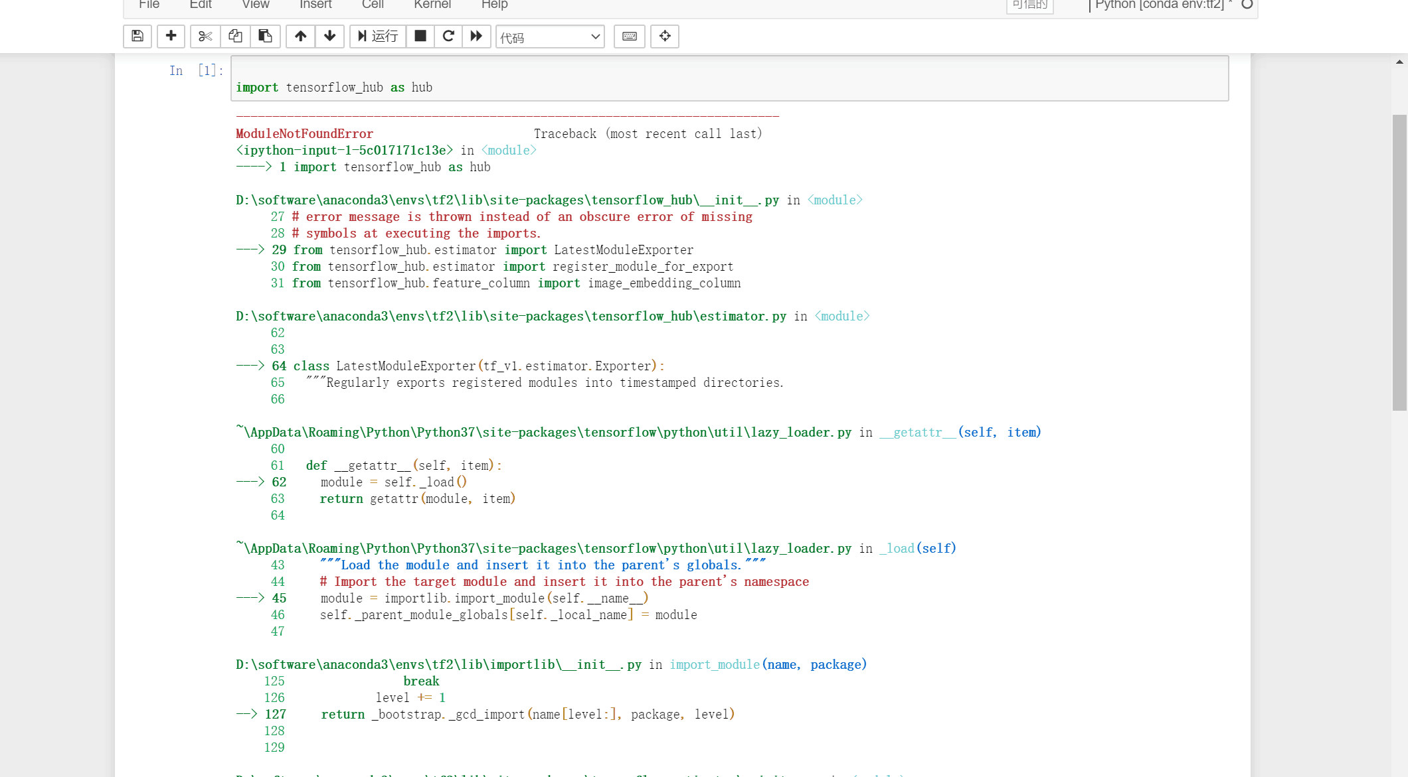Restart kernel and run all cells

pos(477,36)
